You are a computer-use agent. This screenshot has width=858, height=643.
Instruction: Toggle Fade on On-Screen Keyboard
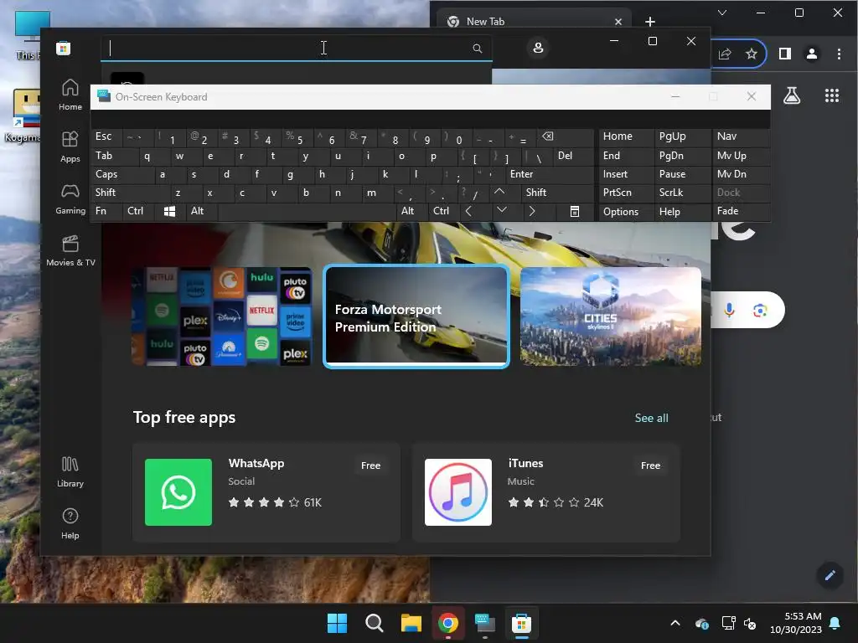pyautogui.click(x=741, y=211)
